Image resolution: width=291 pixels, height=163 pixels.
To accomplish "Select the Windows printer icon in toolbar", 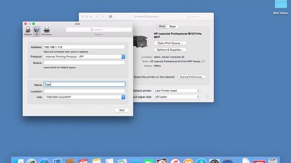I will [46, 31].
